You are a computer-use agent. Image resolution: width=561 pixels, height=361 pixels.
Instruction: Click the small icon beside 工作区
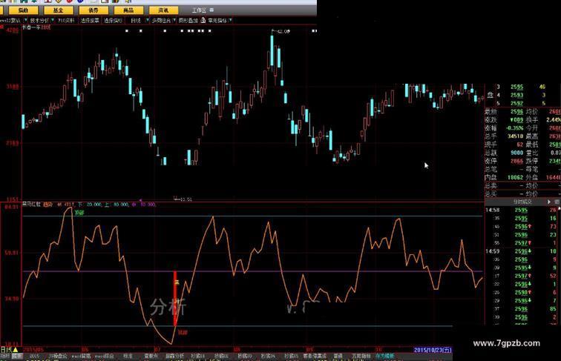(211, 10)
